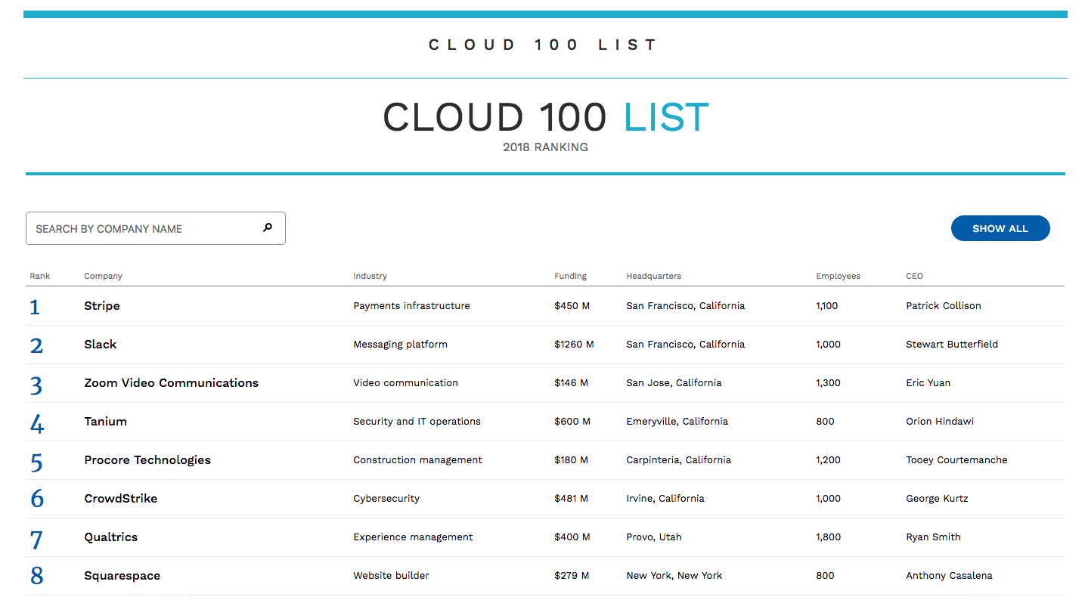Click the Search by Company Name field
Image resolution: width=1085 pixels, height=600 pixels.
click(144, 228)
